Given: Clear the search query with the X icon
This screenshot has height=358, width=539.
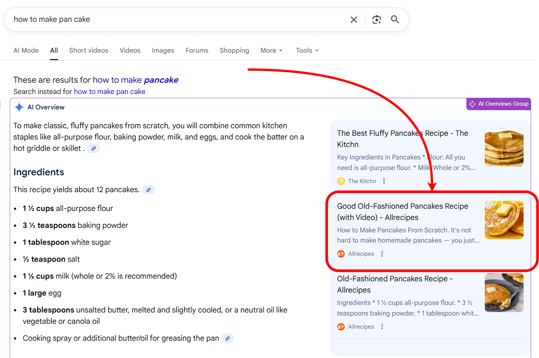Looking at the screenshot, I should pos(354,19).
